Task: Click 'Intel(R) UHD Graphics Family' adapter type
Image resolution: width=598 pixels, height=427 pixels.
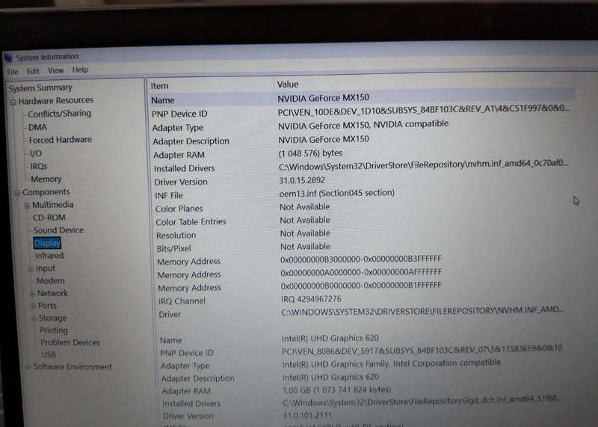Action: tap(391, 363)
